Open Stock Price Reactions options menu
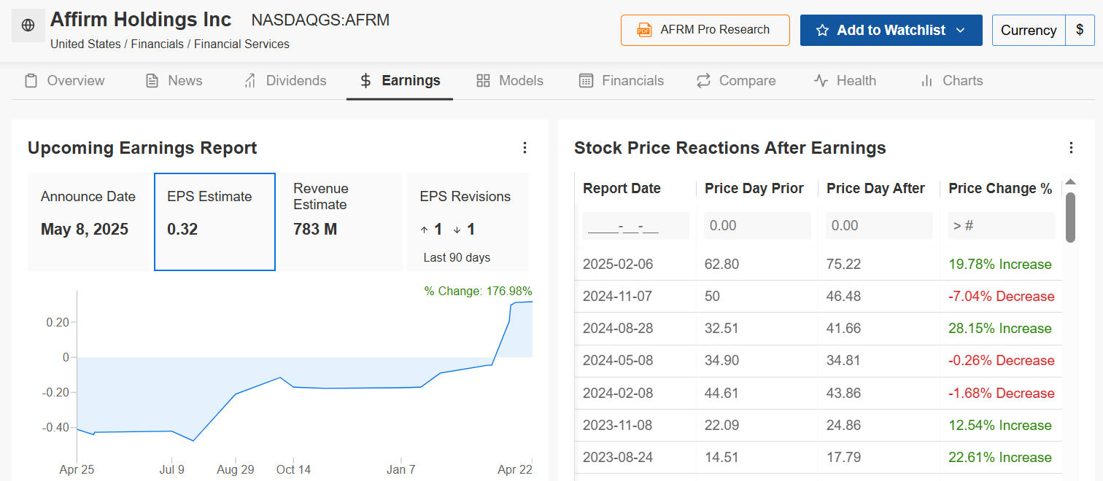The height and width of the screenshot is (481, 1103). (x=1071, y=148)
